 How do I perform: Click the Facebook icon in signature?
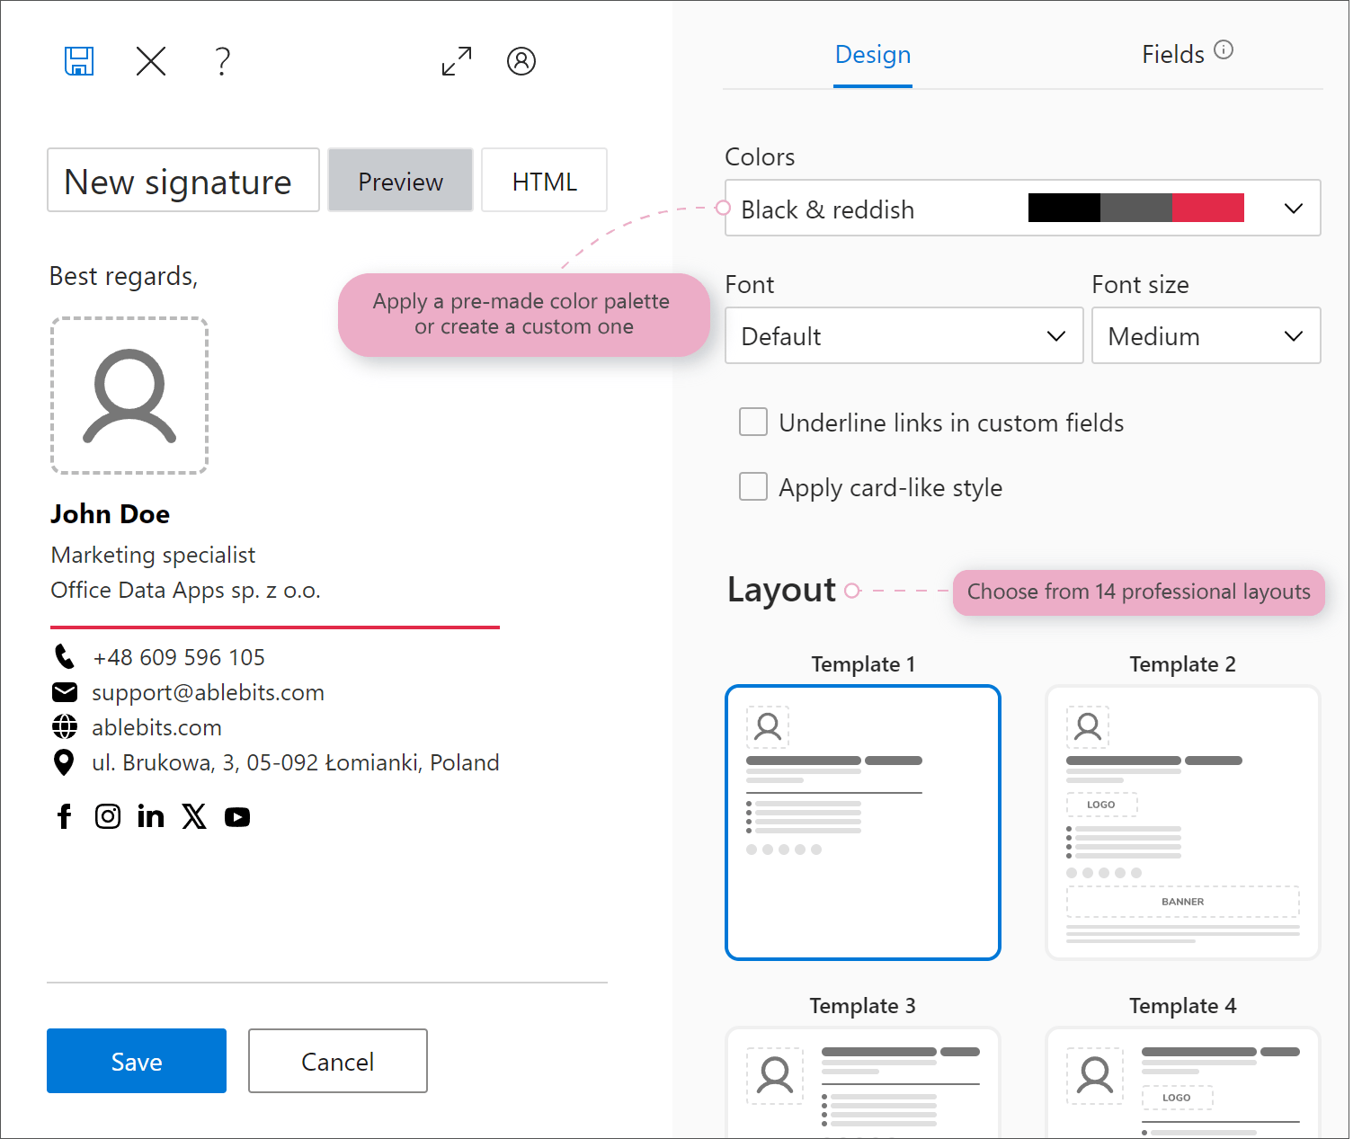pos(65,816)
